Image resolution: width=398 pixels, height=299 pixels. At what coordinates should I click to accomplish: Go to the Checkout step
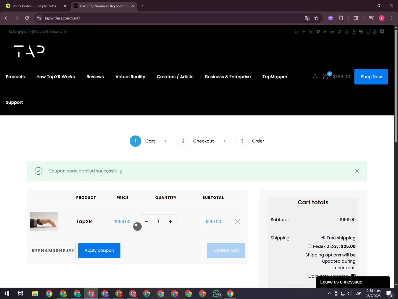click(196, 141)
